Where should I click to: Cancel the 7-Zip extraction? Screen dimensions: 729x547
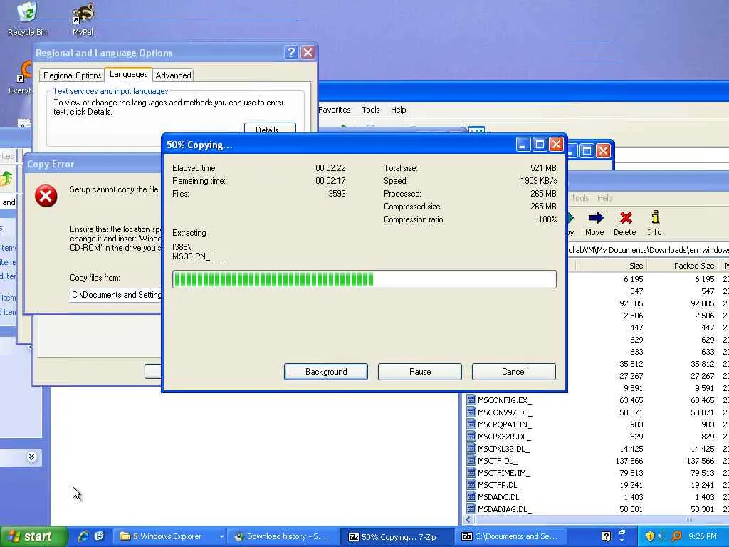pyautogui.click(x=514, y=372)
